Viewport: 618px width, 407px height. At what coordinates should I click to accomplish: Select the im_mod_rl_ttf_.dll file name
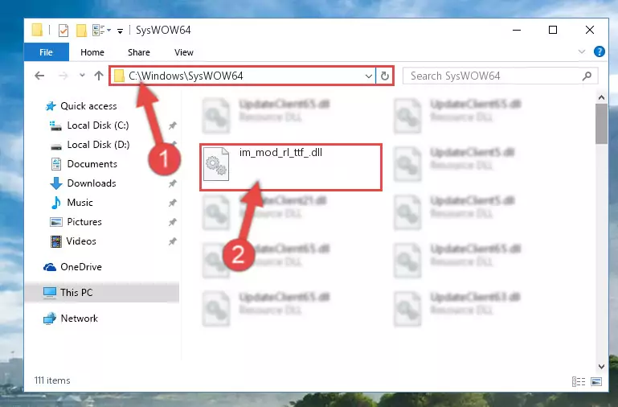[x=280, y=153]
